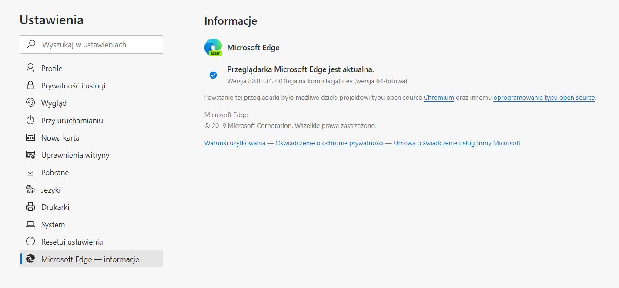This screenshot has height=288, width=619.
Task: Open Resetuj ustawienia section
Action: click(x=91, y=242)
